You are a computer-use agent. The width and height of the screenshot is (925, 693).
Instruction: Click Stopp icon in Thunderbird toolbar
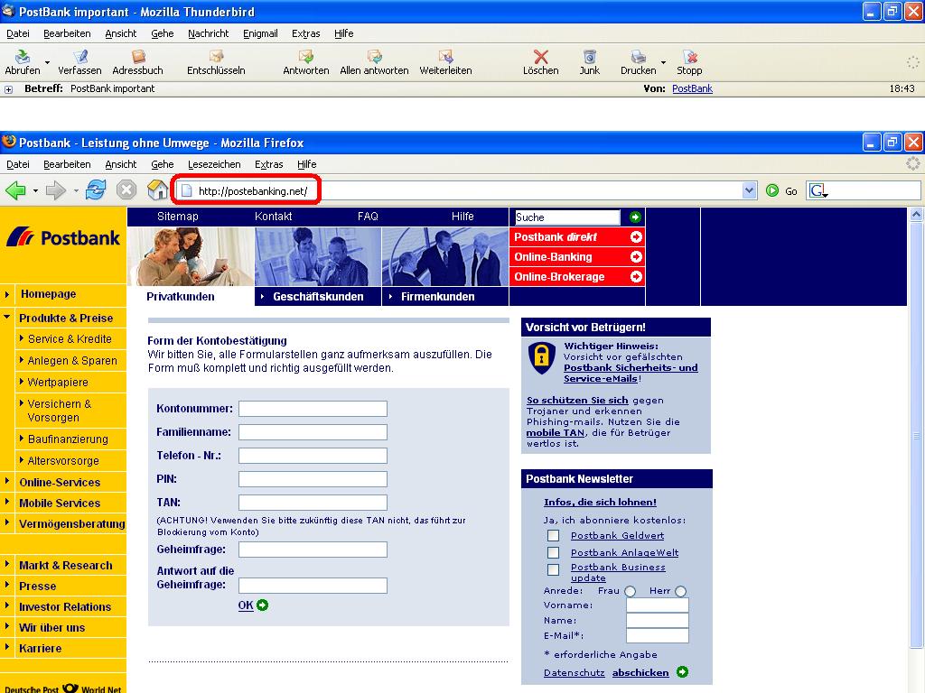pos(689,57)
